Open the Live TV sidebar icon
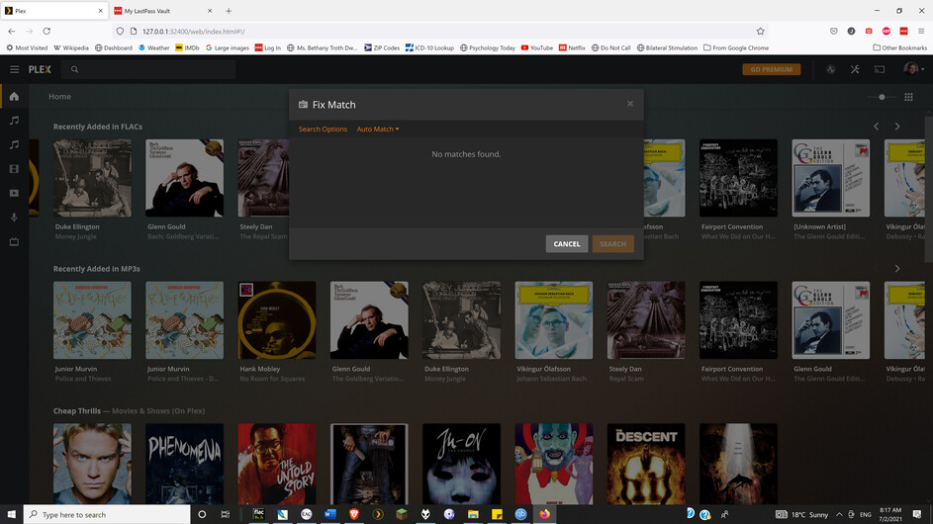 pos(14,241)
